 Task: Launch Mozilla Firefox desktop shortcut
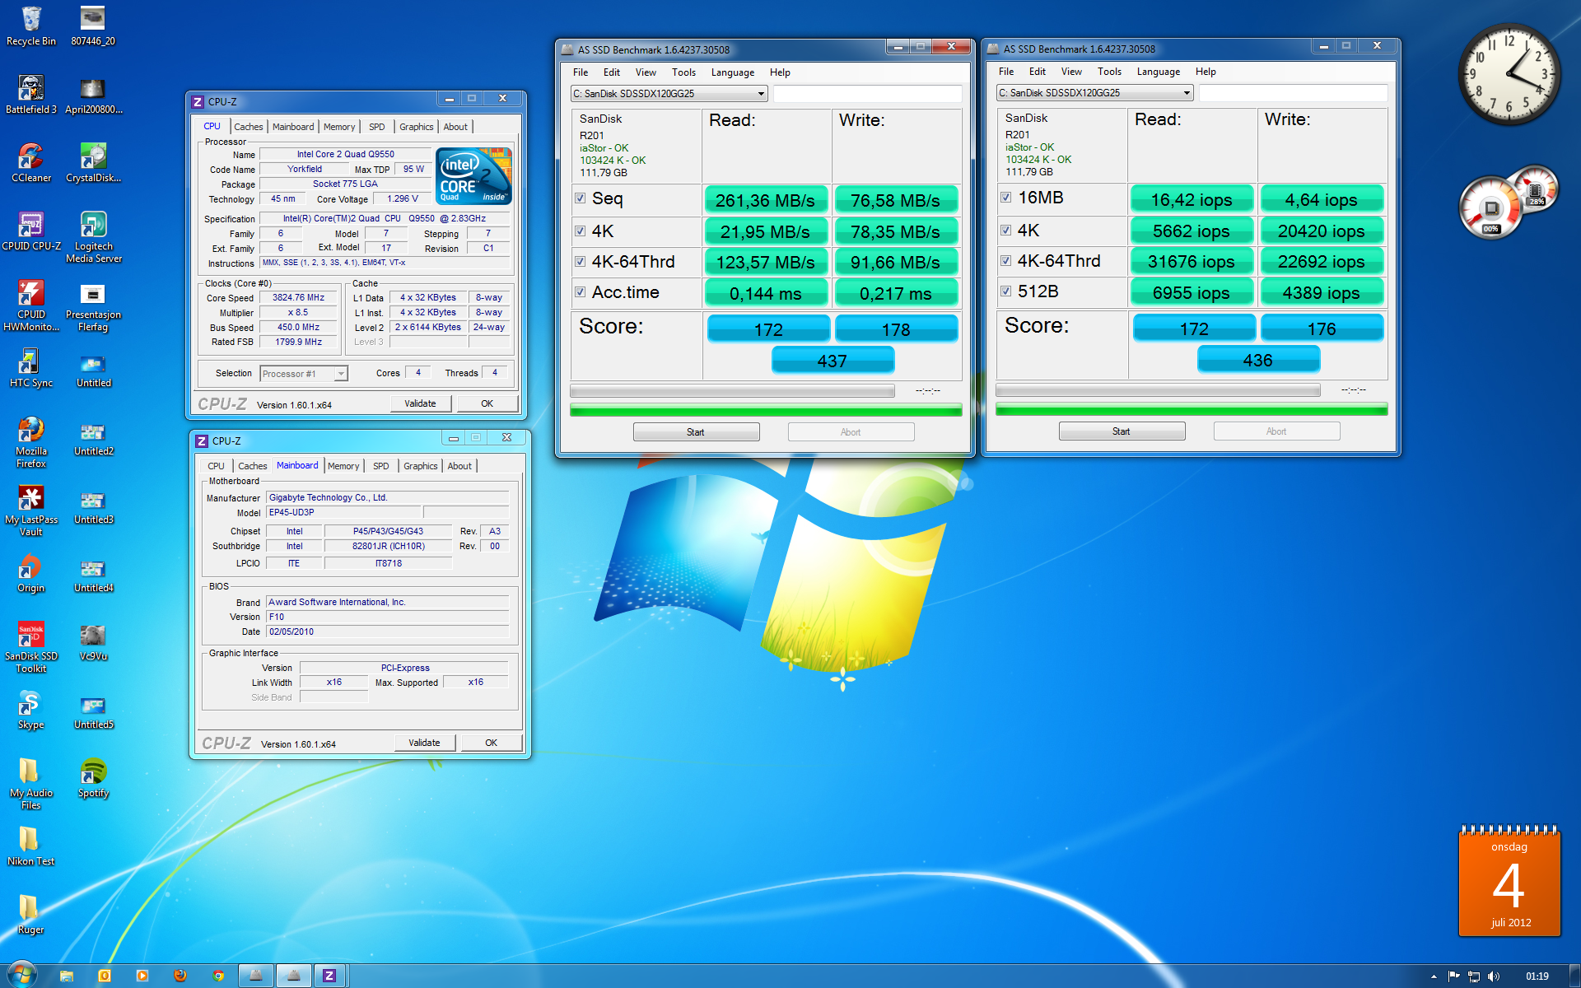pyautogui.click(x=31, y=442)
